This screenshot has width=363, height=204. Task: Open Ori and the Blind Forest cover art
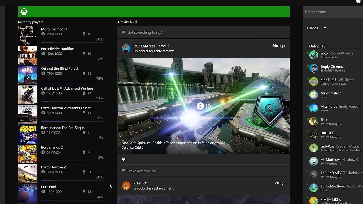[28, 75]
